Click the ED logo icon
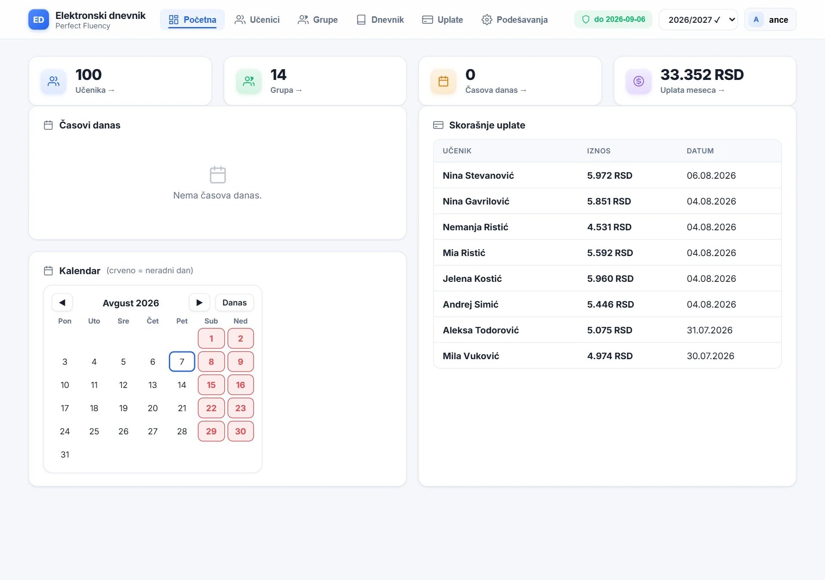This screenshot has height=580, width=825. coord(39,20)
